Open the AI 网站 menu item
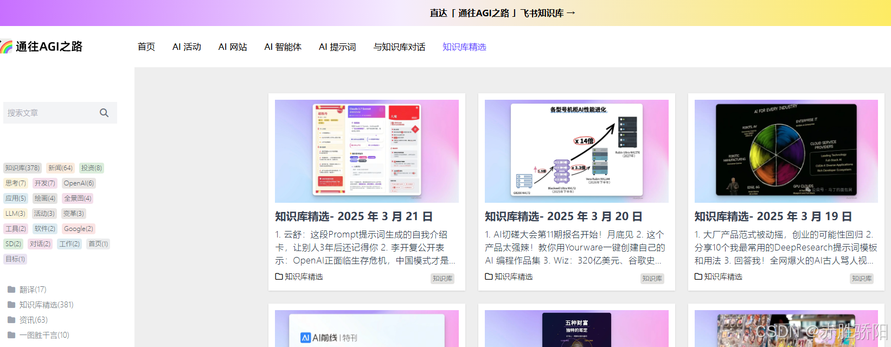The image size is (891, 347). (233, 47)
